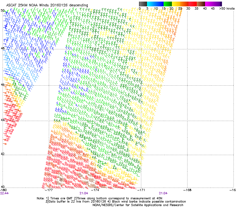
Task: Click the yellow 20-25 knots legend segment
Action: coord(176,4)
